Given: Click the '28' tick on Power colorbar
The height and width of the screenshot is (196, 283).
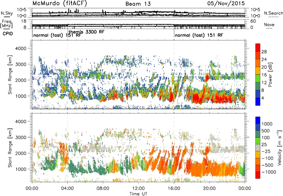Looking at the screenshot, I should click(x=264, y=52).
